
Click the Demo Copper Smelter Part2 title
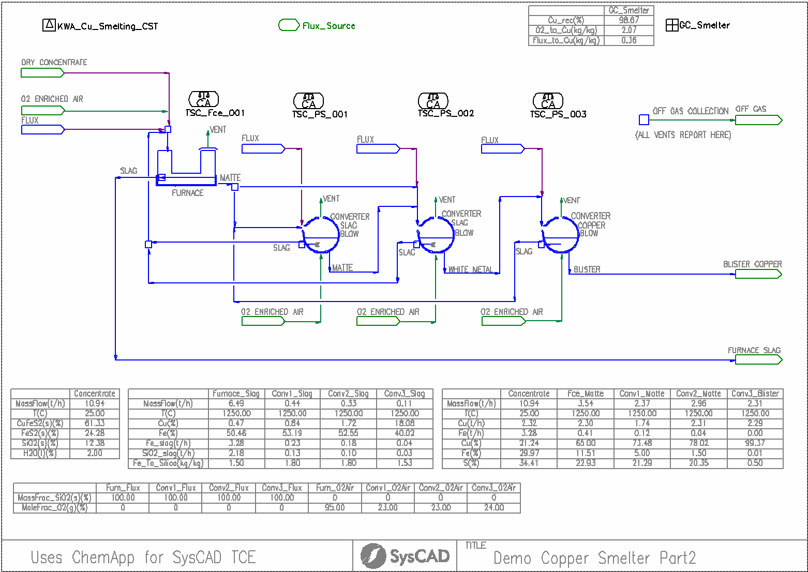[594, 558]
